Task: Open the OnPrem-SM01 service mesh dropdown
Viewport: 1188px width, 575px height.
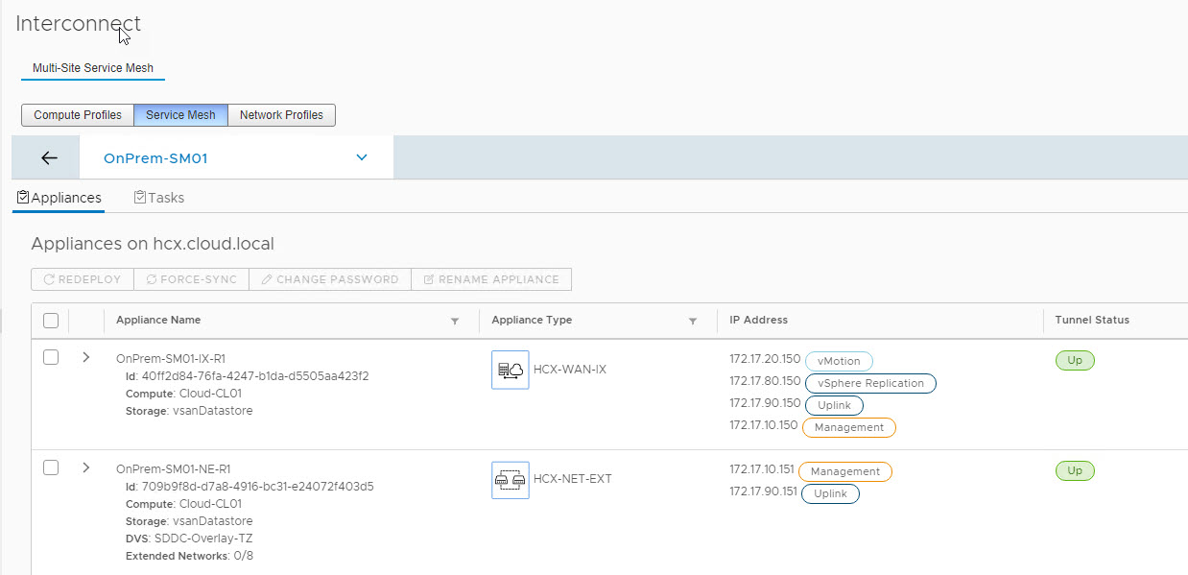Action: [x=362, y=158]
